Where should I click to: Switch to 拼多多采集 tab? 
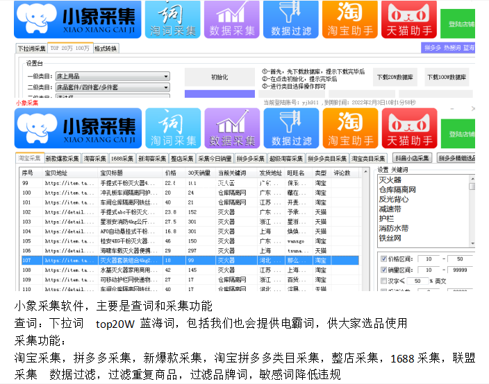click(251, 159)
